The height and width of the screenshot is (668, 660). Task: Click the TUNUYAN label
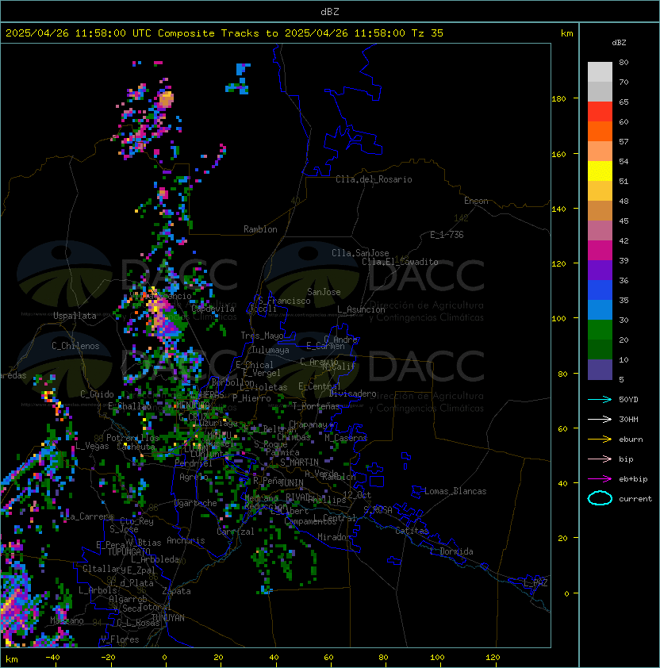click(168, 618)
